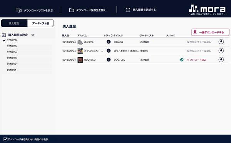The height and width of the screenshot is (143, 231).
Task: Click the 購入履歴 heading
Action: 69,27
